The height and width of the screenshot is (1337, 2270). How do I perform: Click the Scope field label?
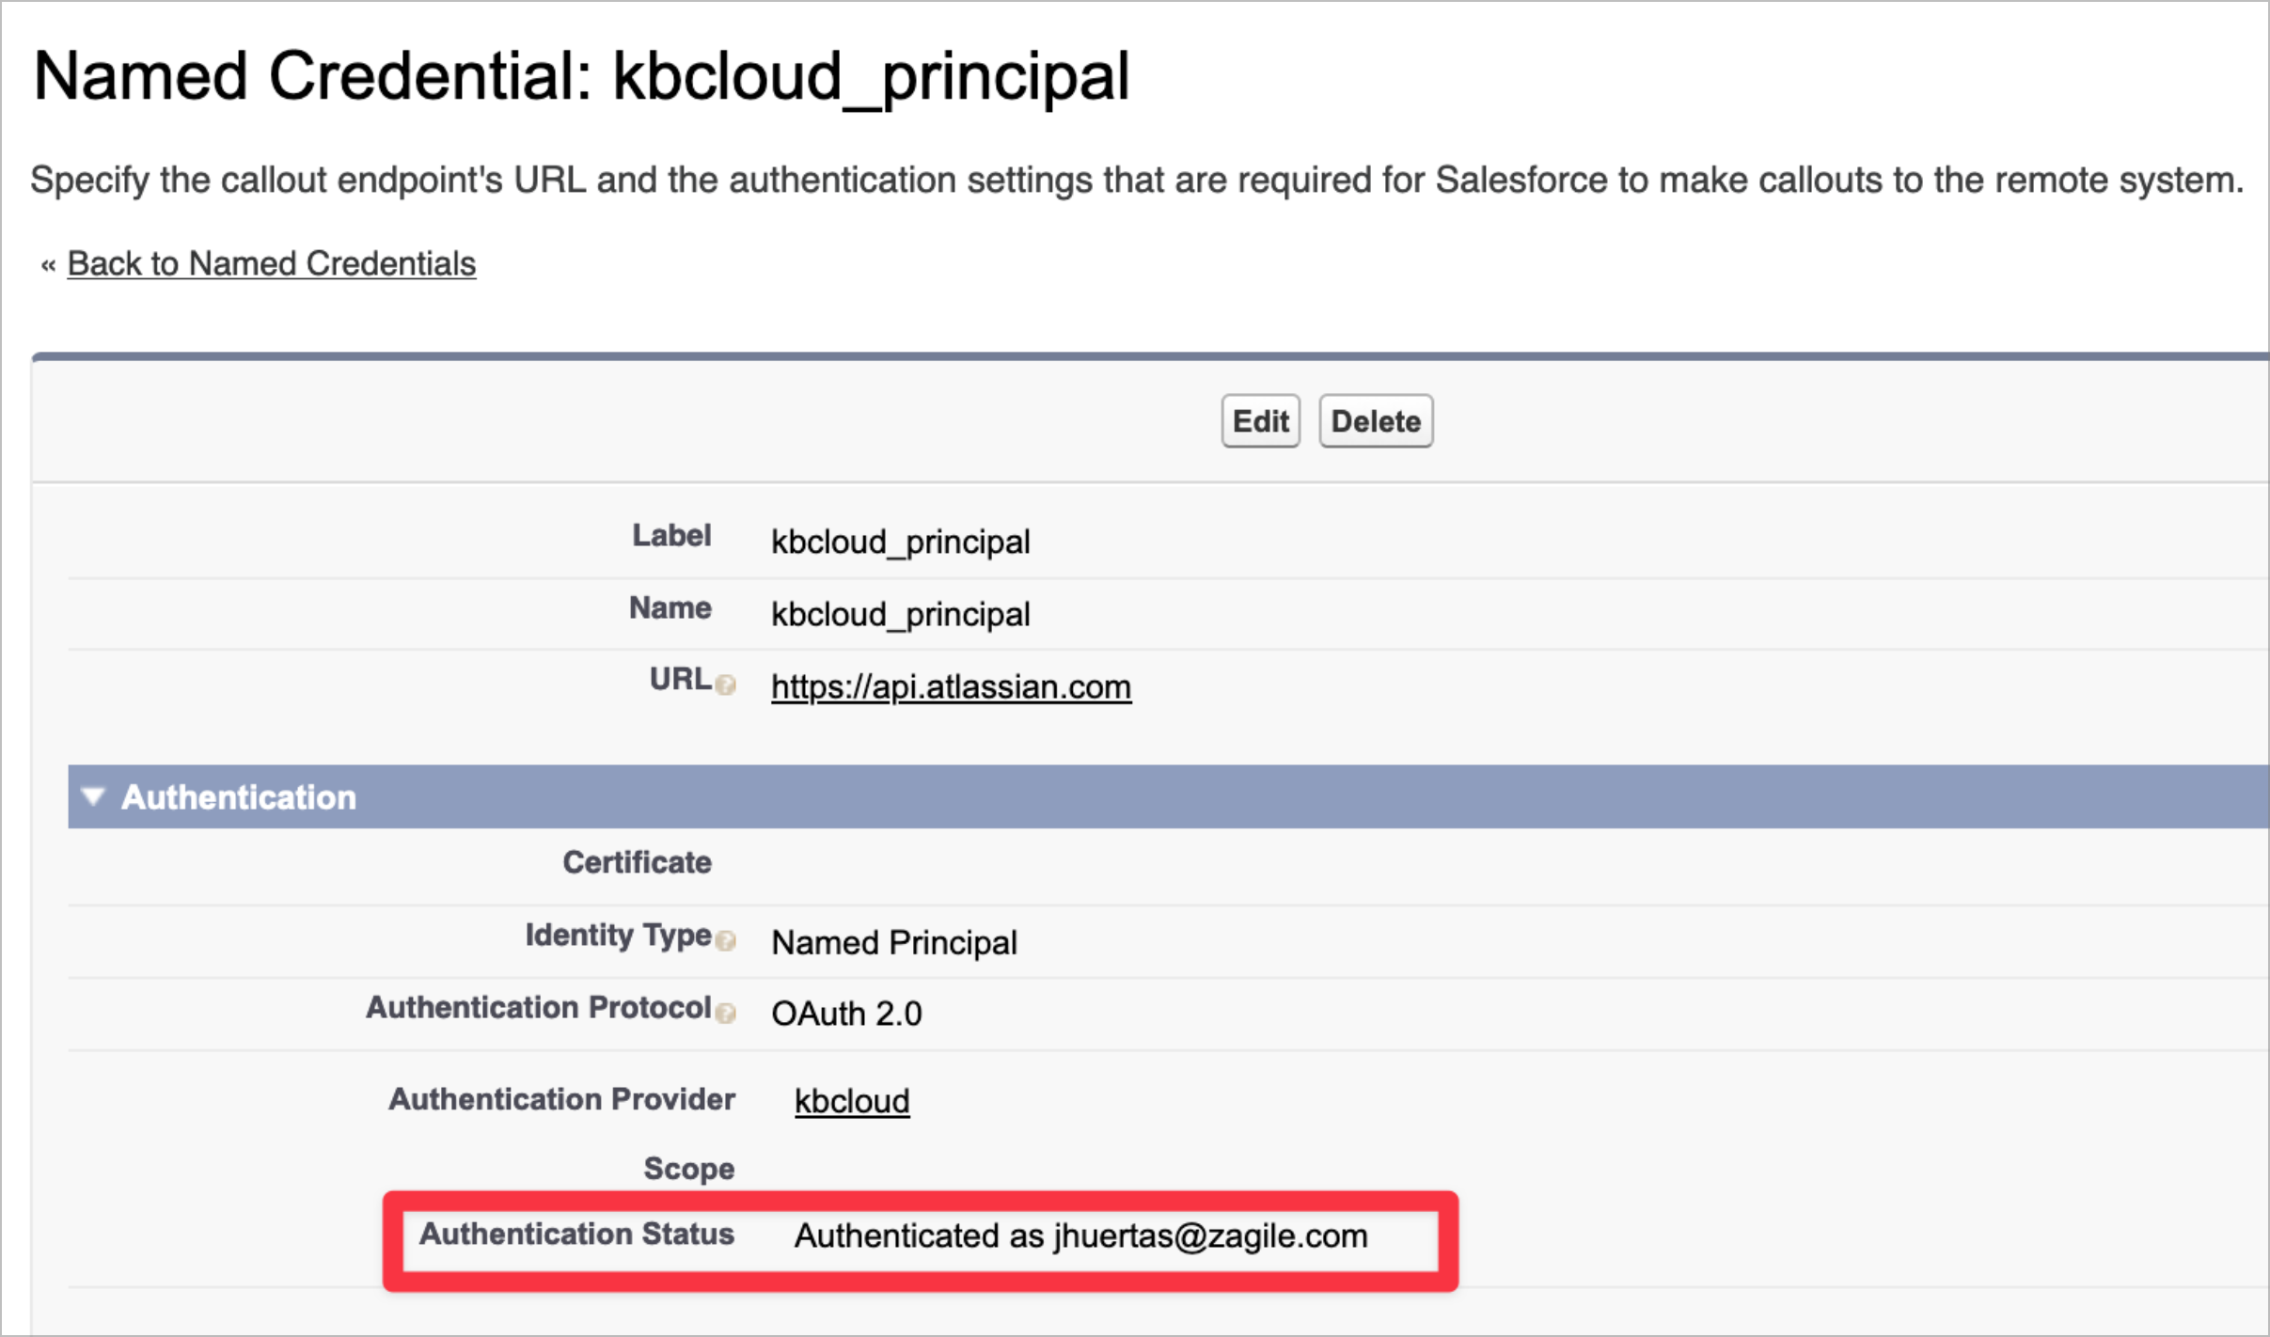tap(688, 1170)
